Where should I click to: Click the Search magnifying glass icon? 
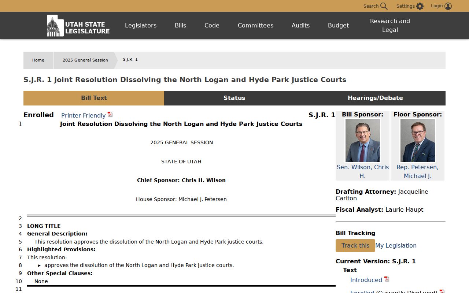pos(384,6)
